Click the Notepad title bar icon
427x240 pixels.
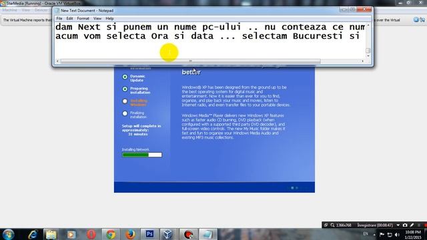click(x=57, y=11)
